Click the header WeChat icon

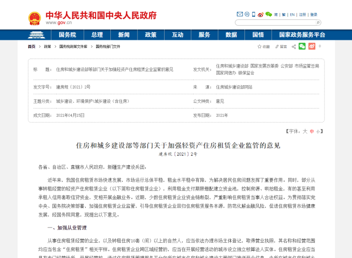[268, 14]
